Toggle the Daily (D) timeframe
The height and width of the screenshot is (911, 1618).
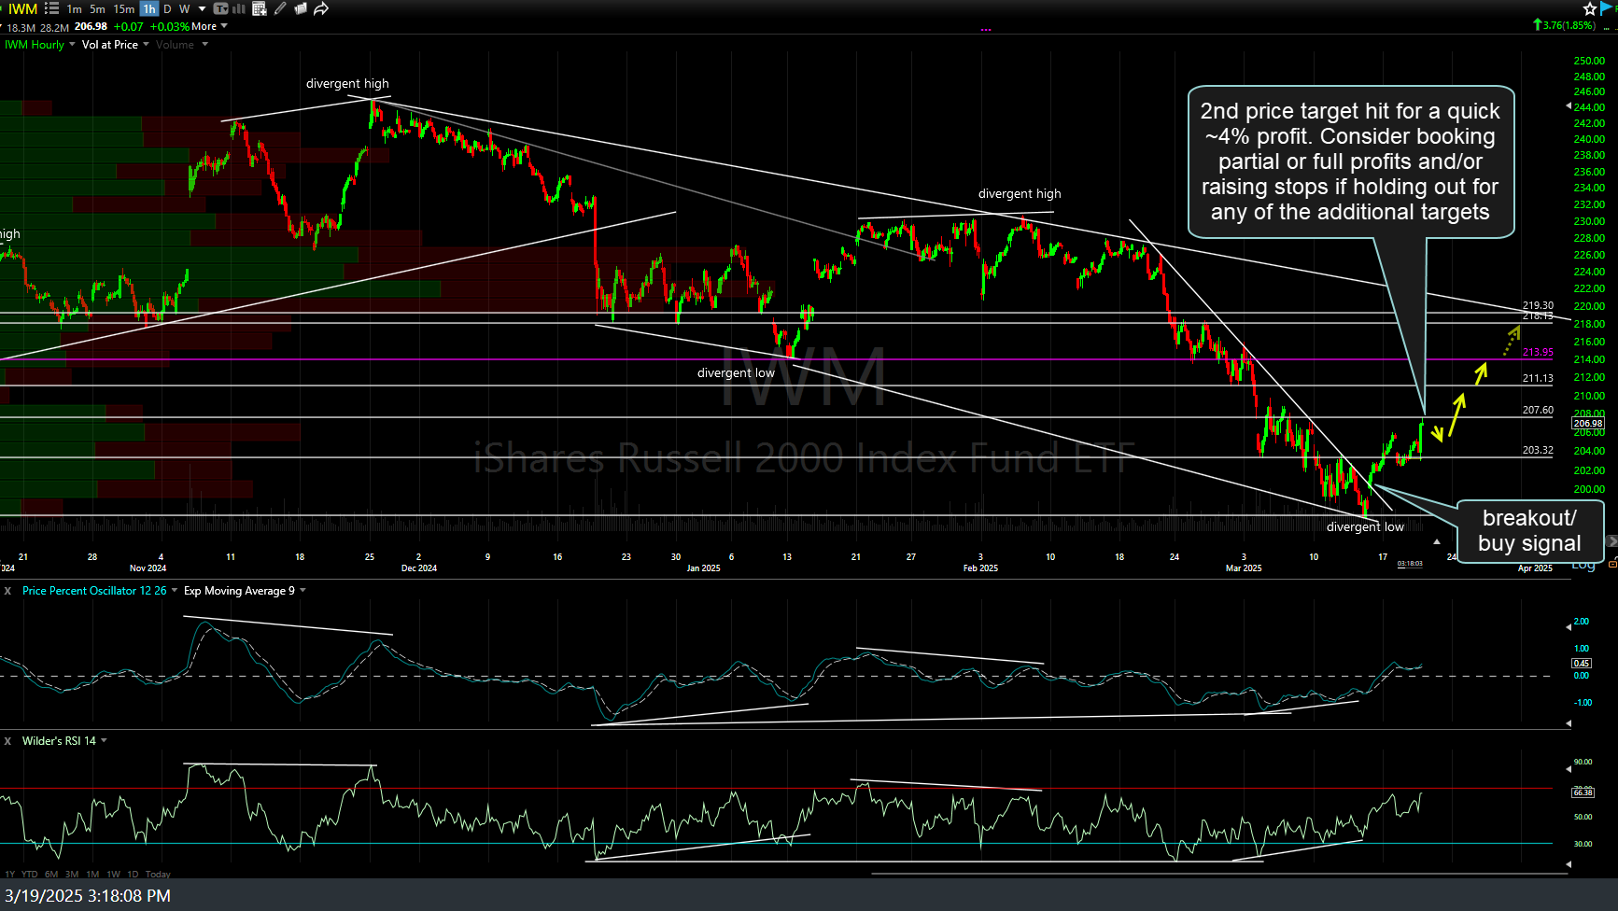[x=168, y=8]
